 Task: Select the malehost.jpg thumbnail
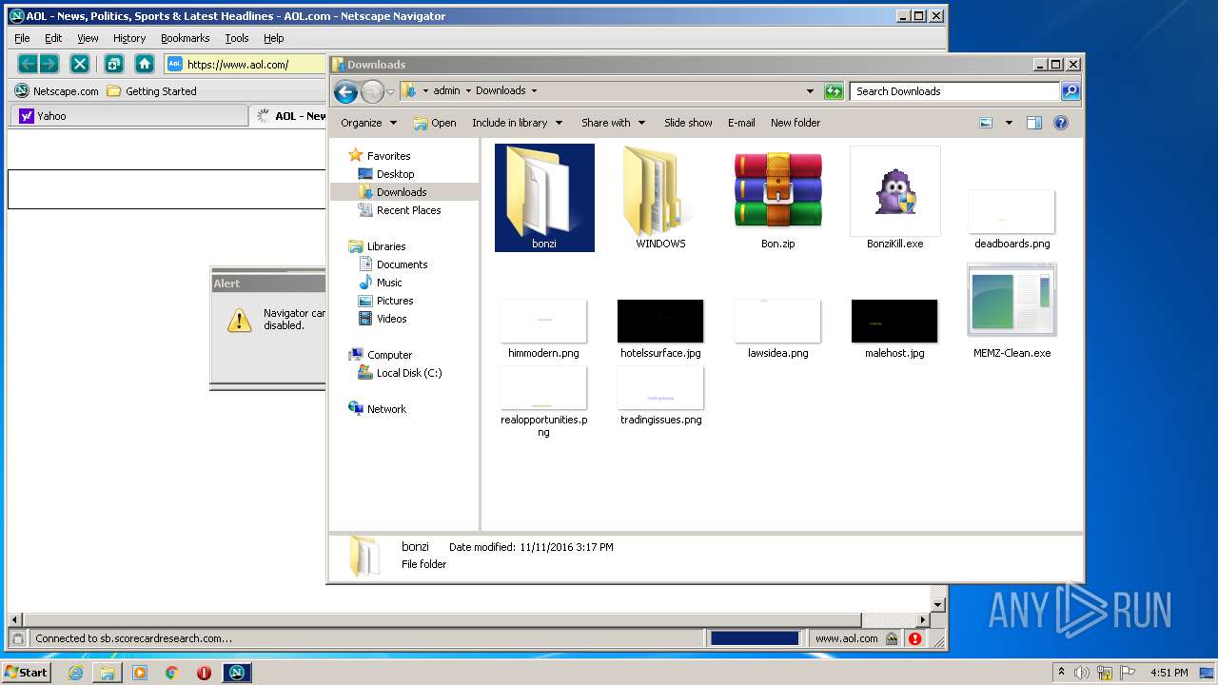pos(894,321)
